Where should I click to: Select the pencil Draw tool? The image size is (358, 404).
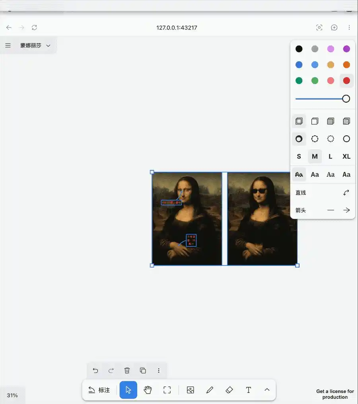tap(210, 390)
